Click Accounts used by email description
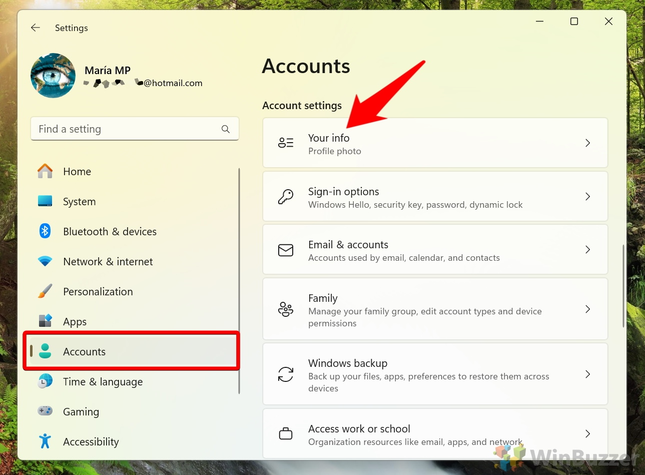This screenshot has height=475, width=645. (404, 258)
